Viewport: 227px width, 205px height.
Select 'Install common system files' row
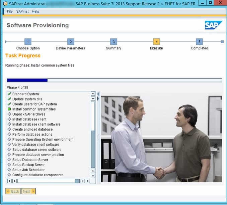coord(49,109)
